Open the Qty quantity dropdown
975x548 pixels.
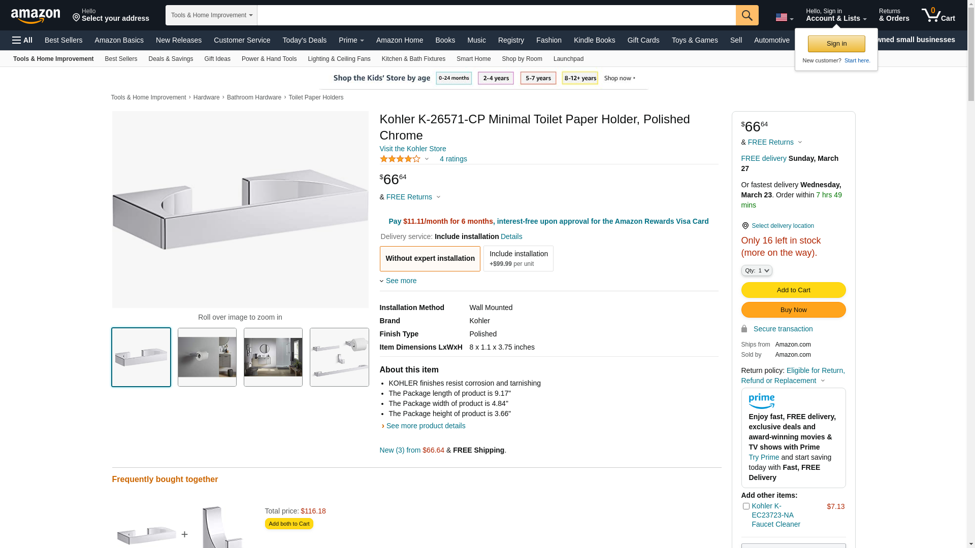click(756, 270)
